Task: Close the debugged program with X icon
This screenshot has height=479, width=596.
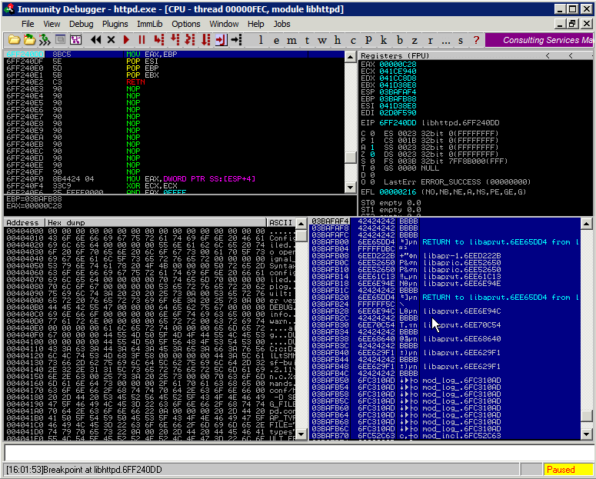Action: pos(111,40)
